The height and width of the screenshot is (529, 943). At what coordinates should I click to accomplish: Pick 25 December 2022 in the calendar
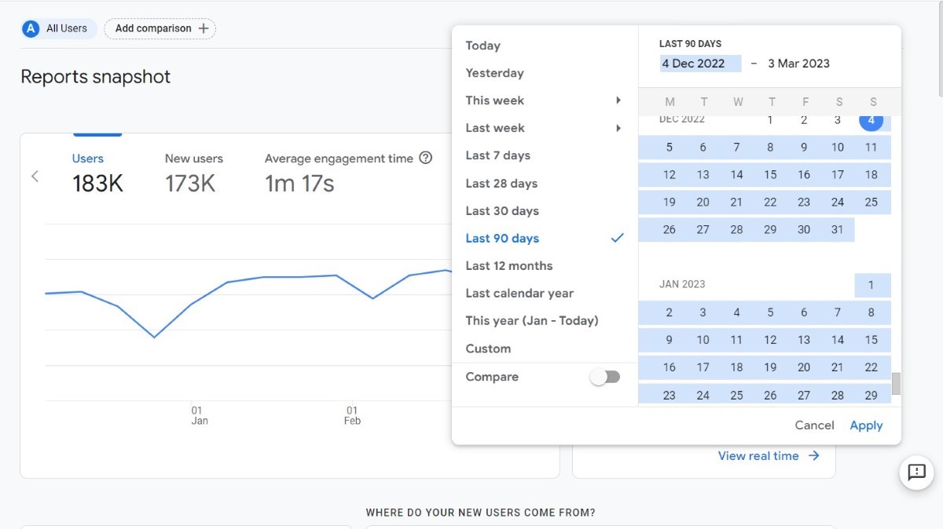pos(871,202)
